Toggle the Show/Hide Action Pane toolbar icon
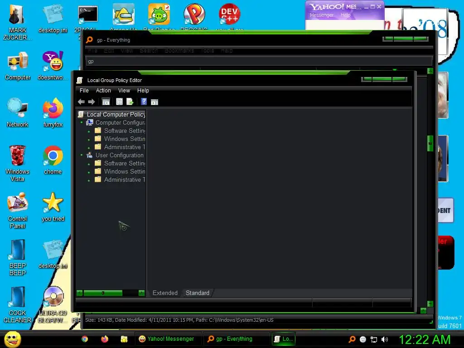 point(155,102)
